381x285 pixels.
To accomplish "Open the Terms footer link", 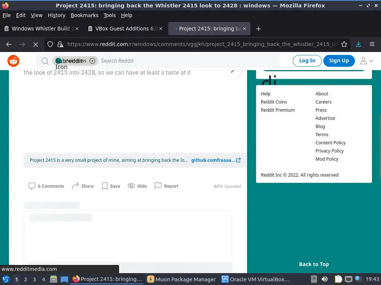I will pyautogui.click(x=322, y=134).
